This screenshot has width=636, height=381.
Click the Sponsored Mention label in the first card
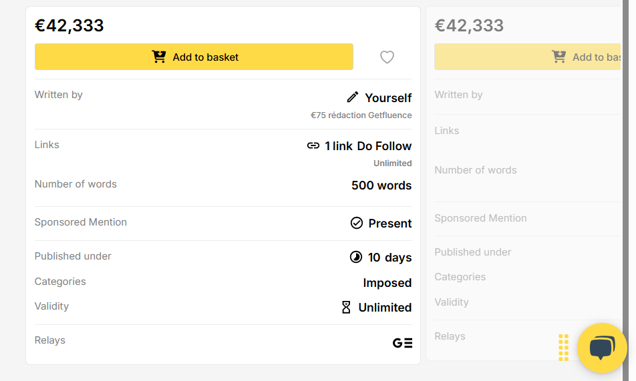(x=81, y=222)
